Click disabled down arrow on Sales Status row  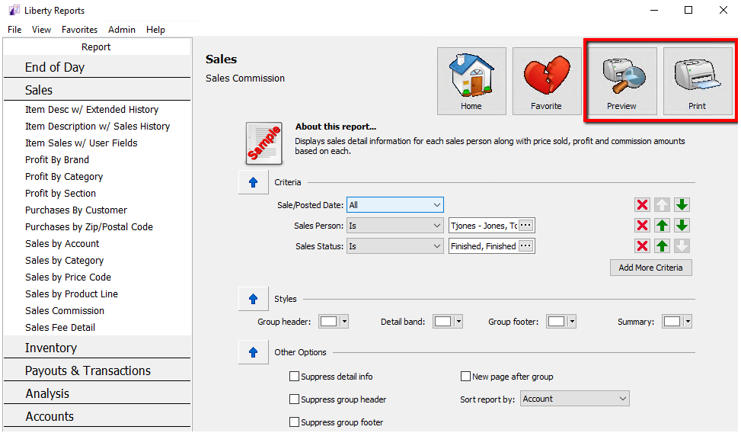tap(682, 246)
